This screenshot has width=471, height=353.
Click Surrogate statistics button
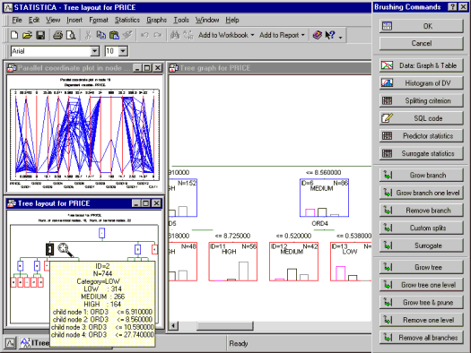pos(421,153)
